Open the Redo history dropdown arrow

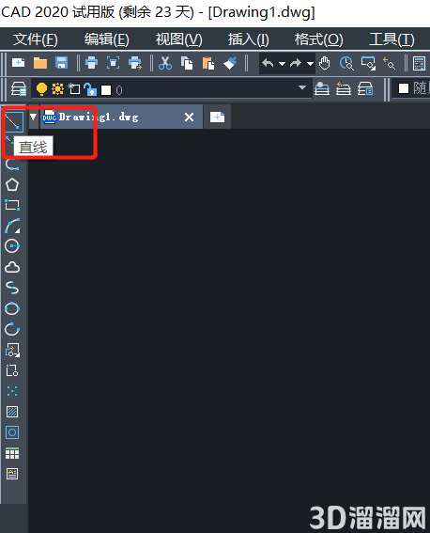point(310,64)
